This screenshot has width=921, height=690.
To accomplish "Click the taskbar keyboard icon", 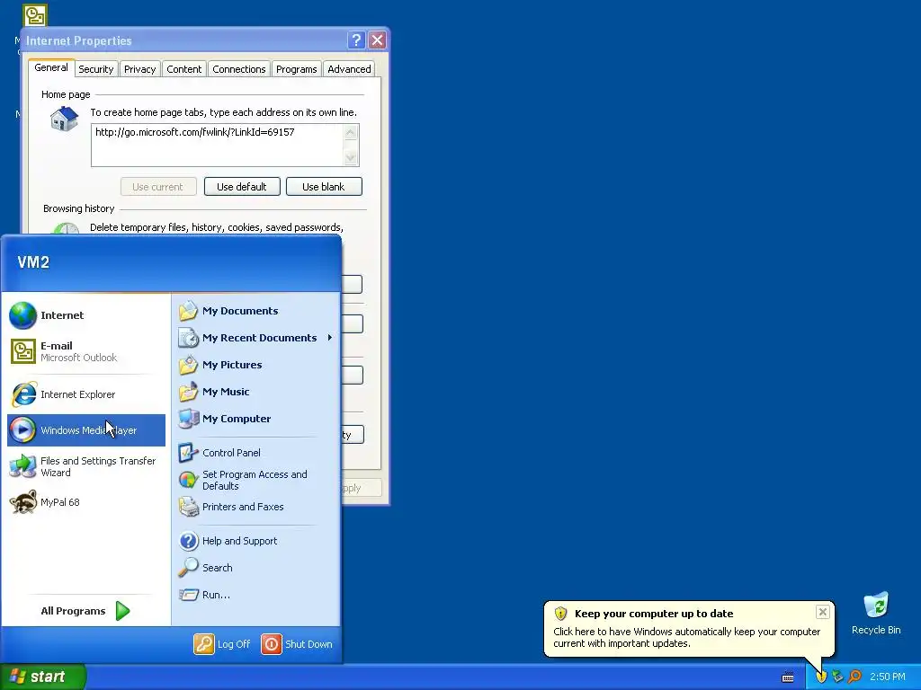I will point(788,677).
